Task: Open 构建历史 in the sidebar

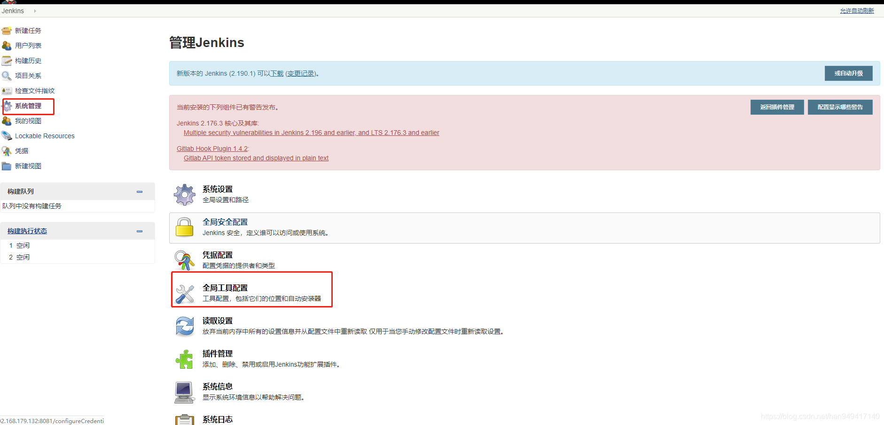Action: click(28, 61)
